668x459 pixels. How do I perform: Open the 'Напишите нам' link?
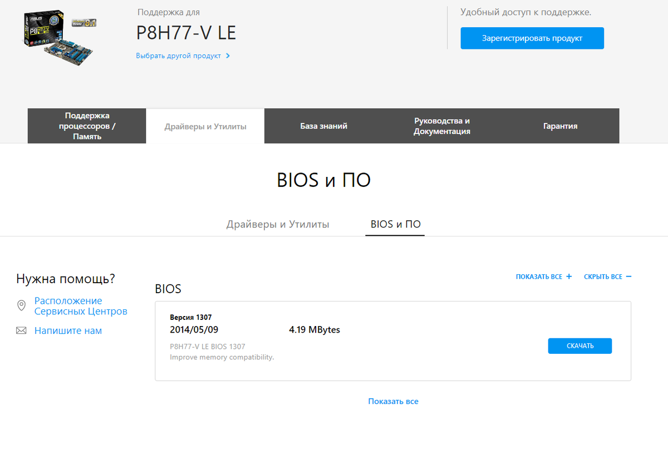(x=68, y=330)
